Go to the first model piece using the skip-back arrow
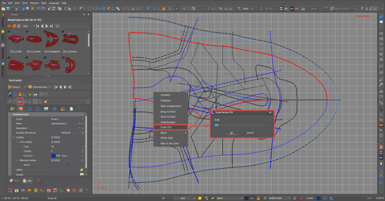The height and width of the screenshot is (201, 385). pos(38,26)
